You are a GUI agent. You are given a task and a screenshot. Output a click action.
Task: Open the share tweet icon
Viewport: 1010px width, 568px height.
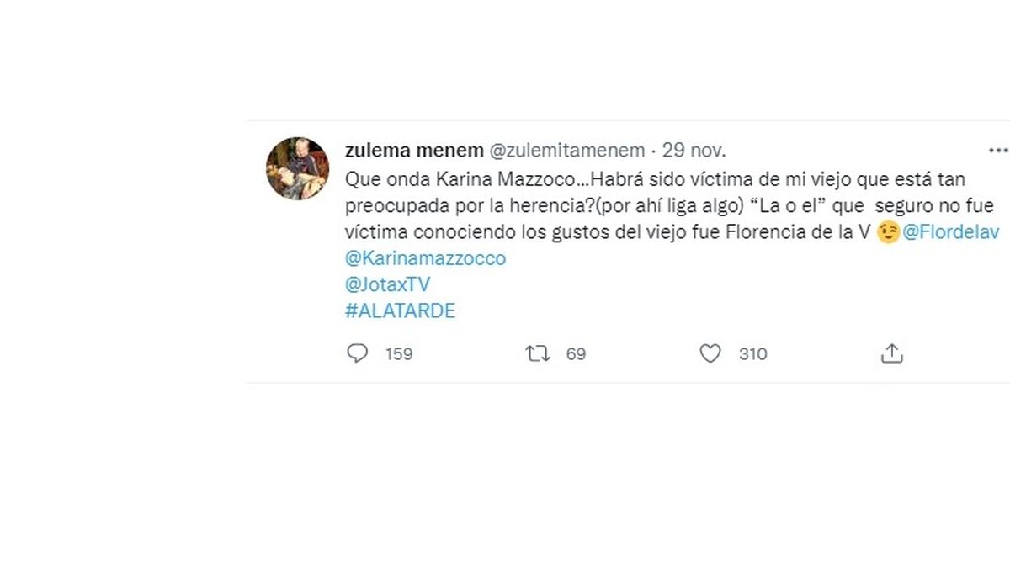(x=891, y=354)
